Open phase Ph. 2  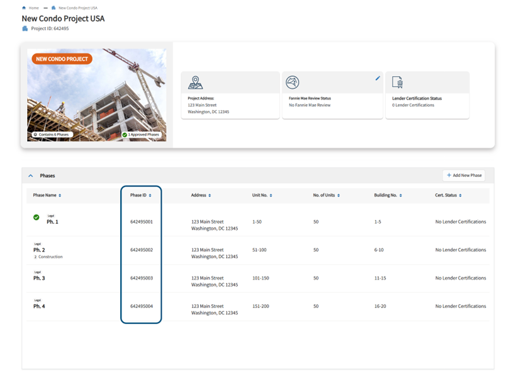[39, 250]
